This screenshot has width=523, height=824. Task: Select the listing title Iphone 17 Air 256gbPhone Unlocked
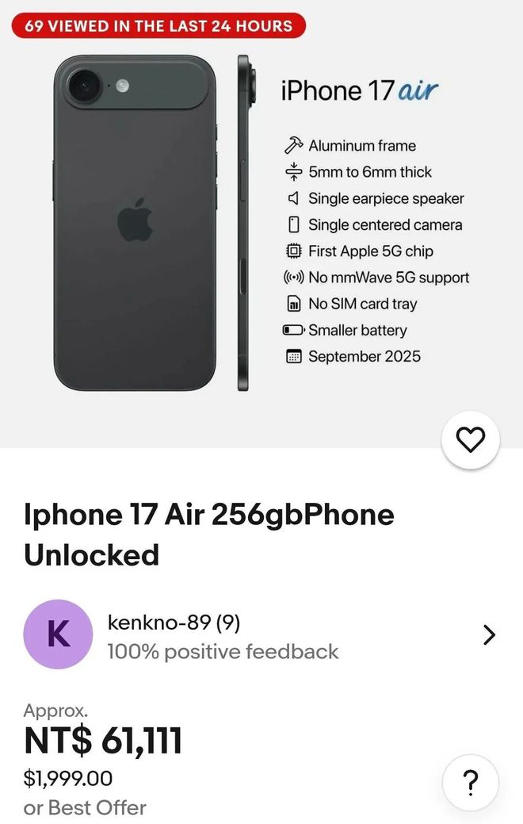(209, 535)
